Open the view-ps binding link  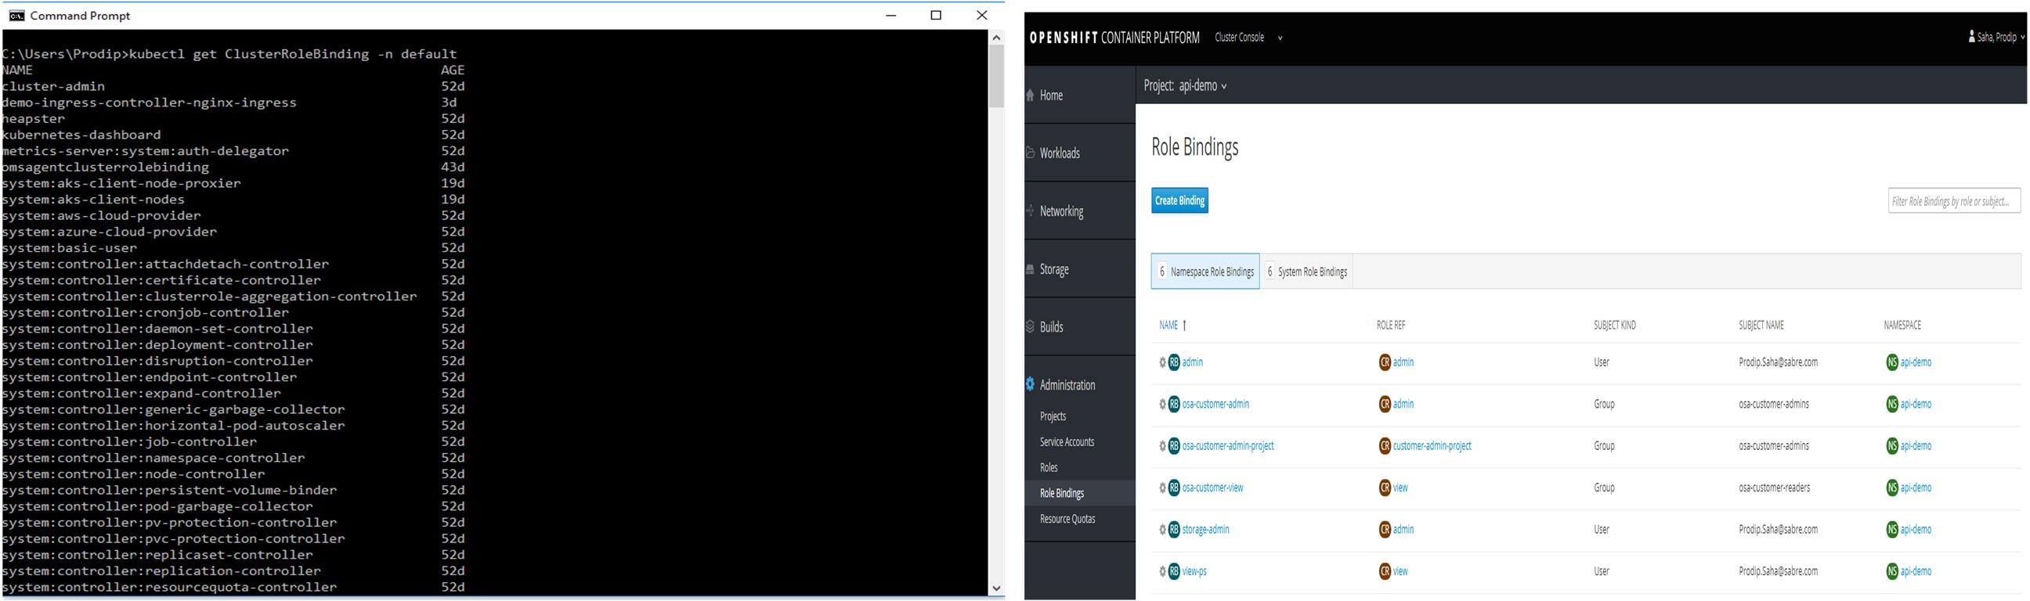click(1194, 571)
